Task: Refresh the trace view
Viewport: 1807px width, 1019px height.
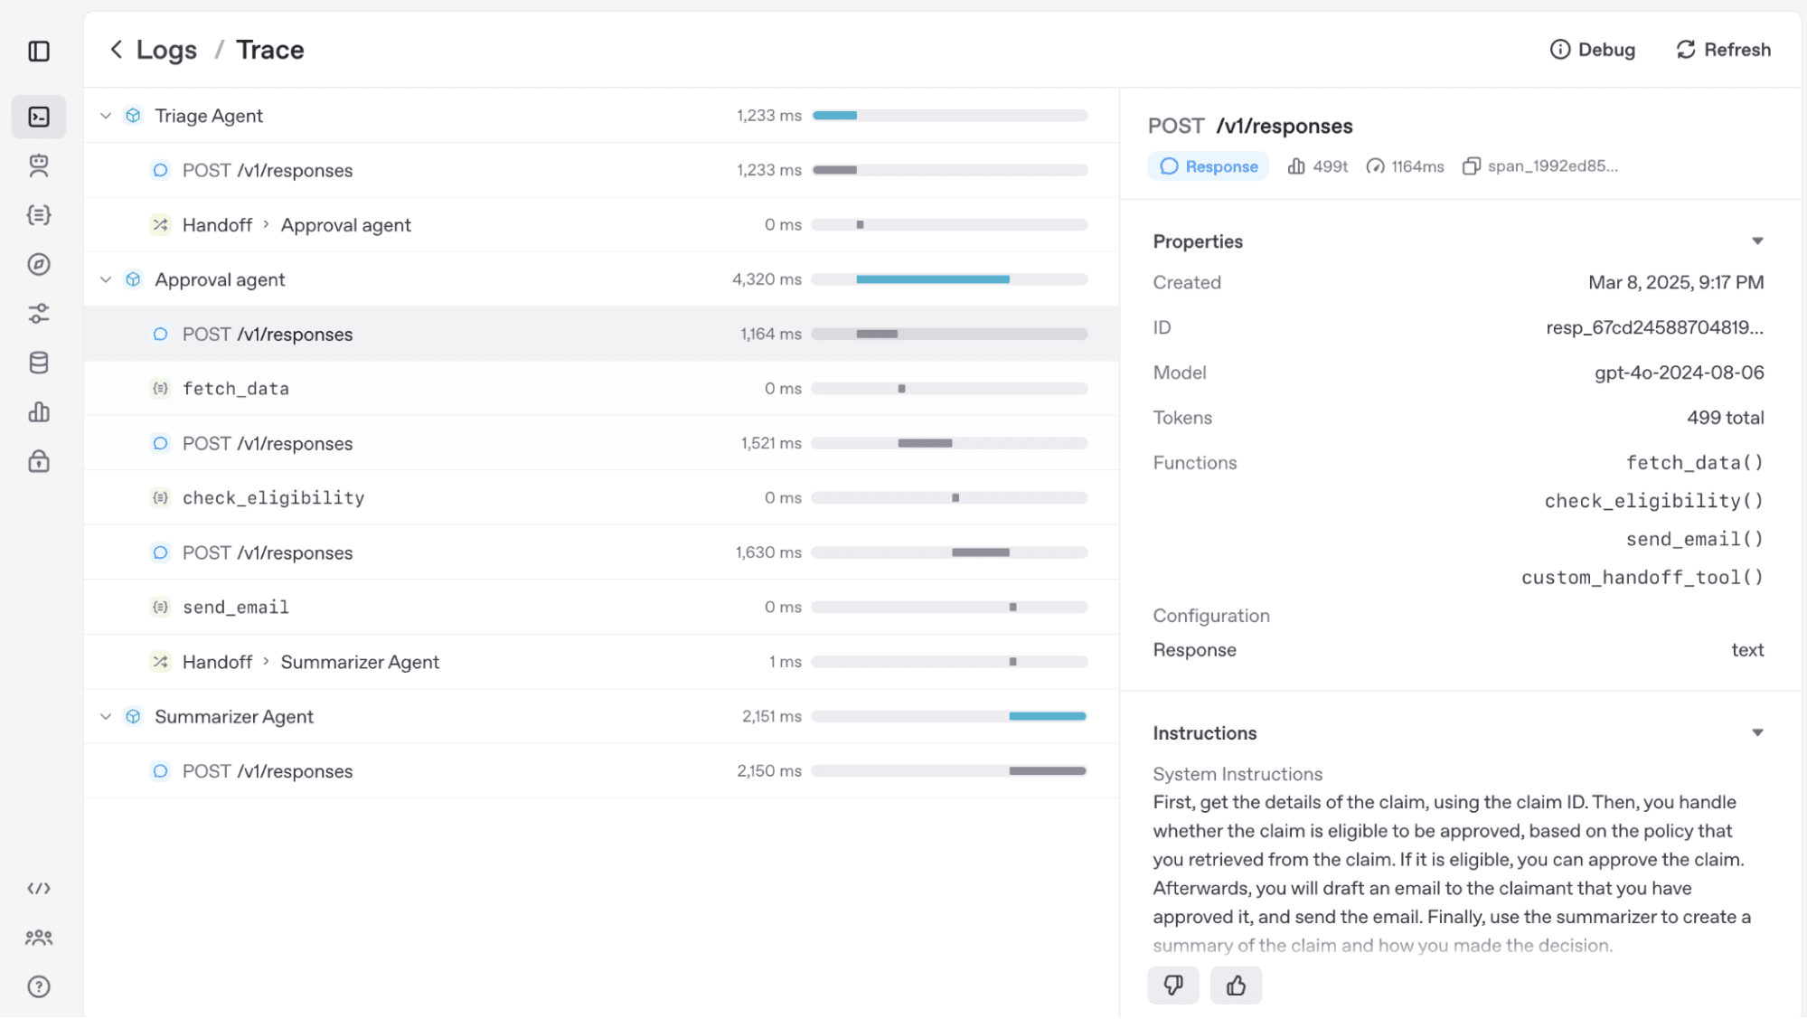Action: coord(1723,50)
